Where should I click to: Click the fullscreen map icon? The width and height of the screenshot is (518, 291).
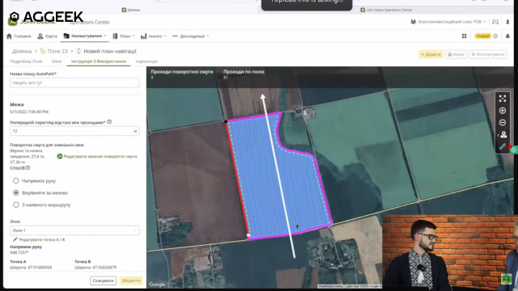point(503,99)
